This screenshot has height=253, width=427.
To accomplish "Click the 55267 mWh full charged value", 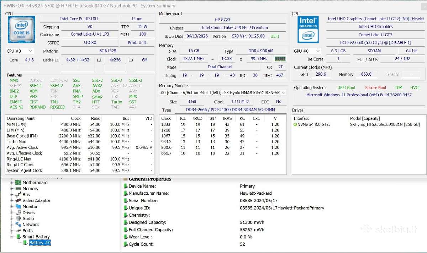I will coord(252,230).
